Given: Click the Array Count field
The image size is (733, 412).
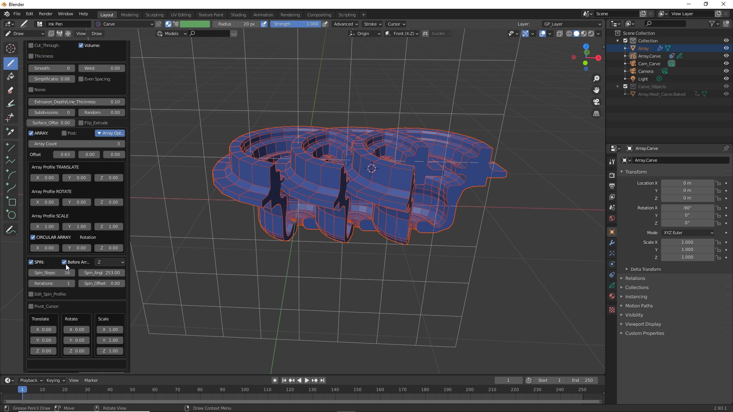Looking at the screenshot, I should tap(76, 144).
